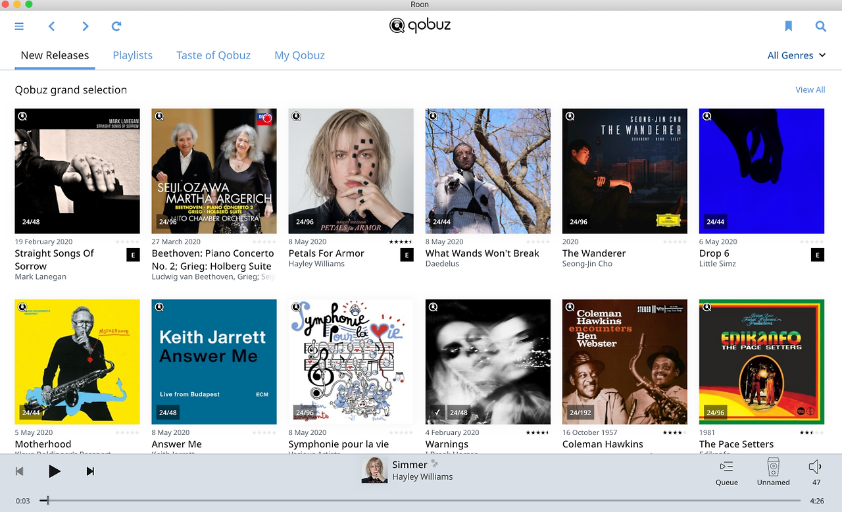Click volume level 47 label

coord(816,482)
